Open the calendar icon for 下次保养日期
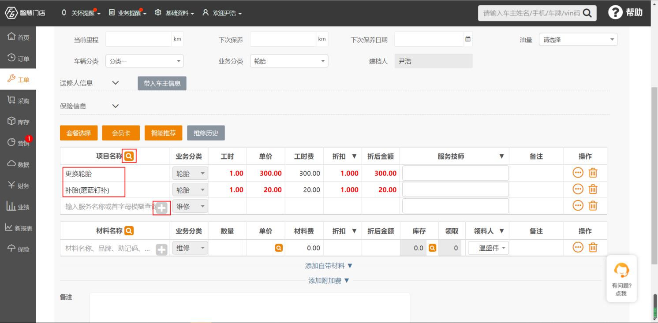This screenshot has height=323, width=658. tap(467, 39)
